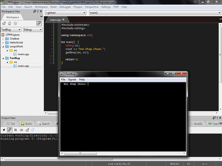Switch to the Search output tab
222x166 pixels.
pos(44,124)
